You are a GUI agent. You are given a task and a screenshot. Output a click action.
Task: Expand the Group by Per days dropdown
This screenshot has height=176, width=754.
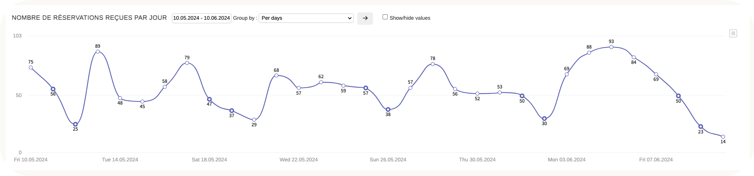coord(306,18)
